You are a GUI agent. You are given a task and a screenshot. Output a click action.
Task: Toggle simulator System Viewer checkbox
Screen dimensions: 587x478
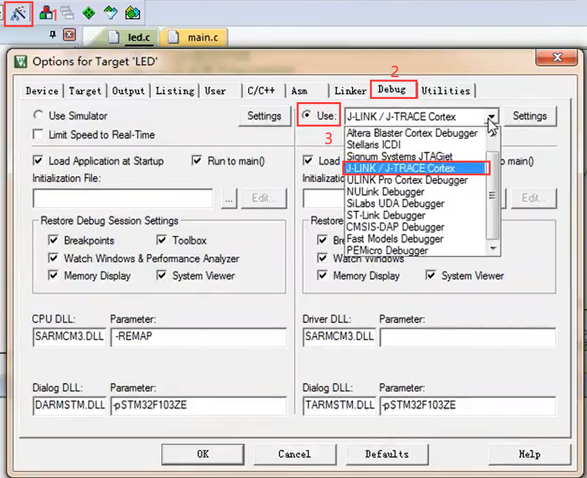point(161,276)
